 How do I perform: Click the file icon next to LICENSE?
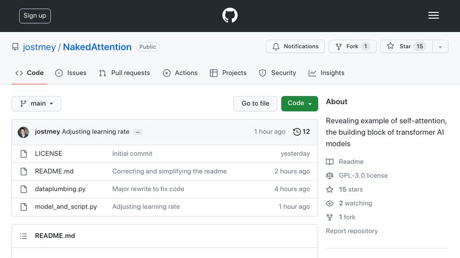point(24,154)
